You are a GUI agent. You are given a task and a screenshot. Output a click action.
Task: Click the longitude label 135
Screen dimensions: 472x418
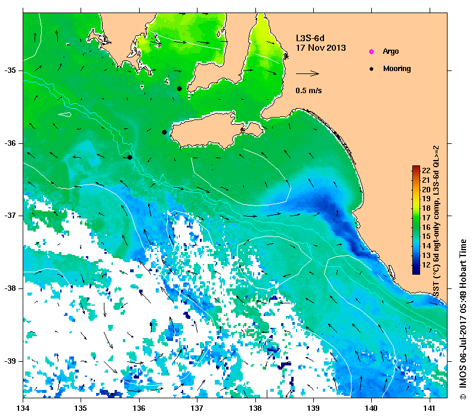coord(81,408)
